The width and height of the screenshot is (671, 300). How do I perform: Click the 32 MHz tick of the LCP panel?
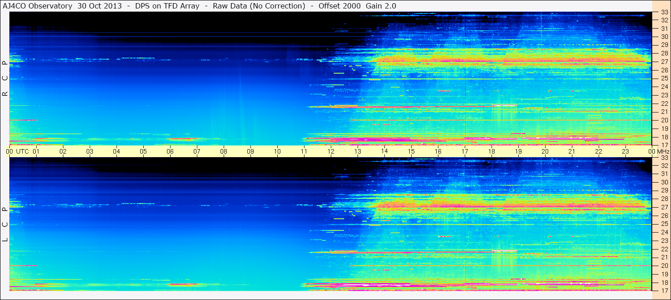tap(664, 166)
